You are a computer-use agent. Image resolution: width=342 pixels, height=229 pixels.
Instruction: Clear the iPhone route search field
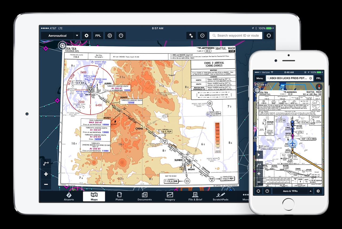pos(310,78)
